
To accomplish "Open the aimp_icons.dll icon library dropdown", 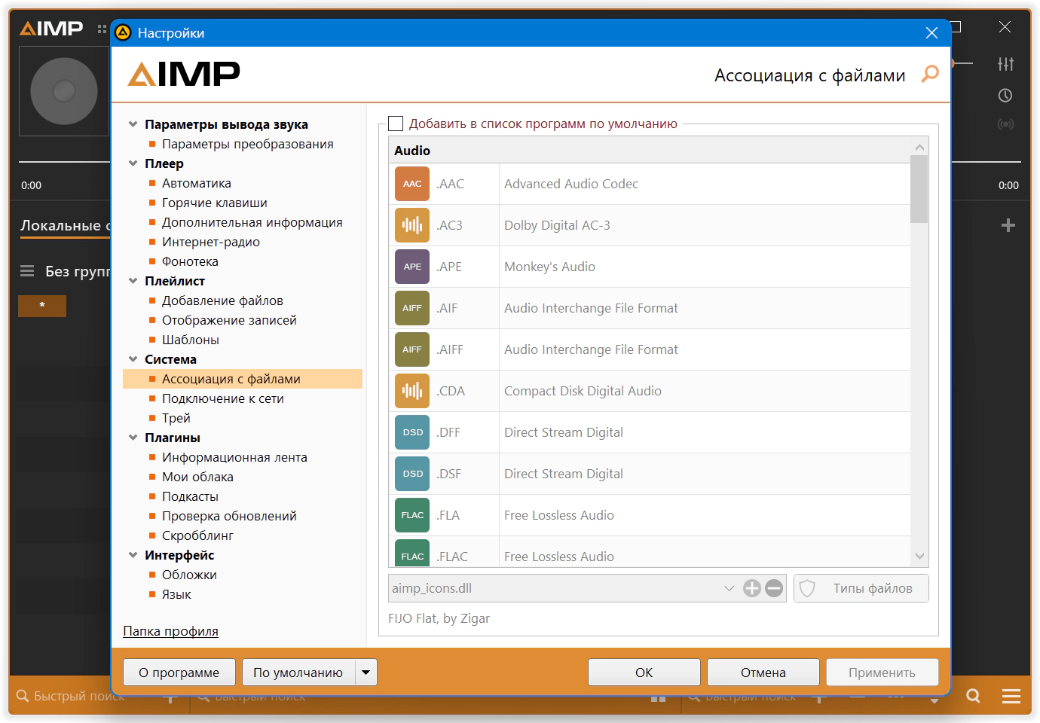I will (729, 588).
